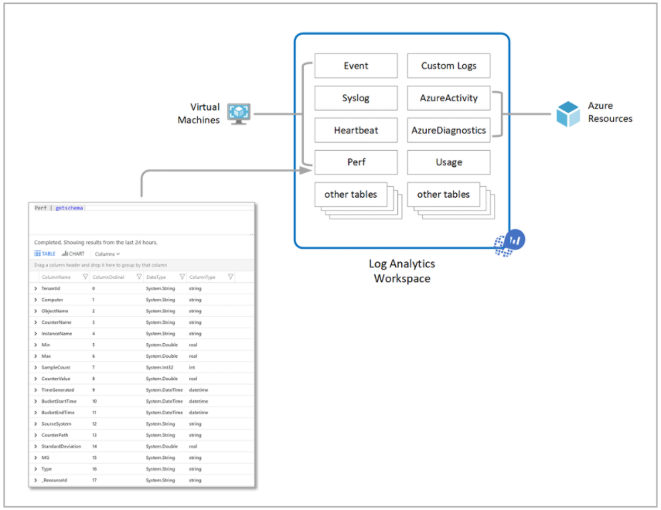
Task: Expand the CounterValue row
Action: click(x=36, y=379)
